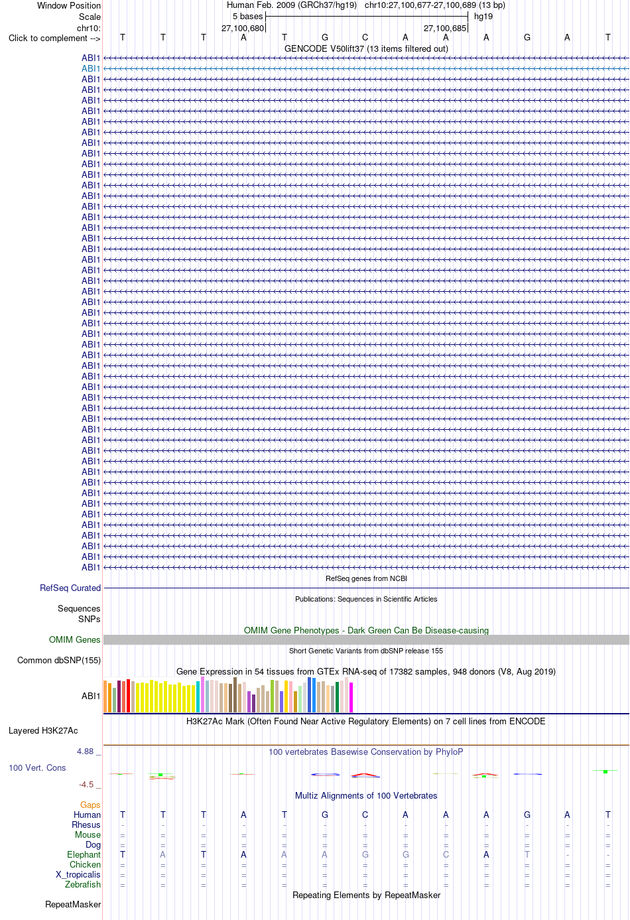Screen dimensions: 630x920
Task: Click 'RefSeq genes from NCBI' track title
Action: (x=366, y=578)
